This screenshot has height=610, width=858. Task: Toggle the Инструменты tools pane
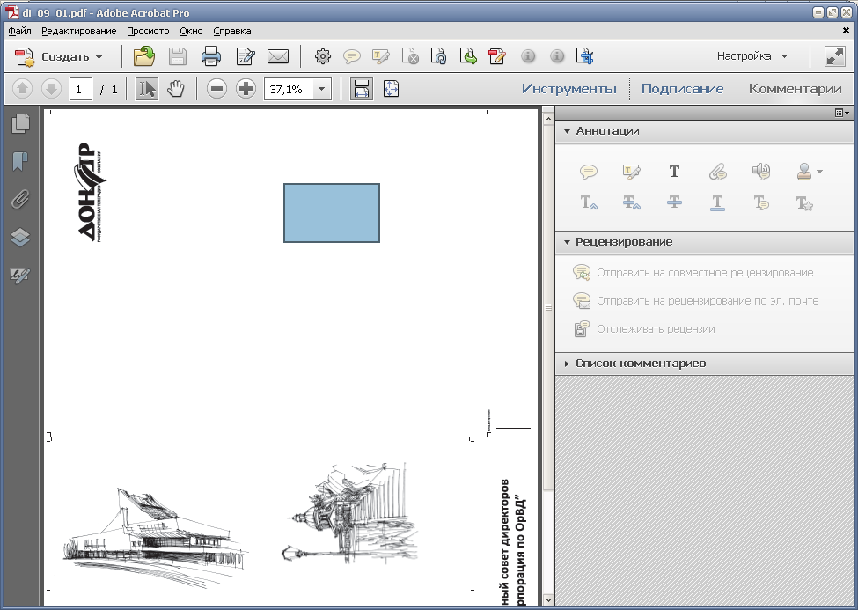[568, 89]
